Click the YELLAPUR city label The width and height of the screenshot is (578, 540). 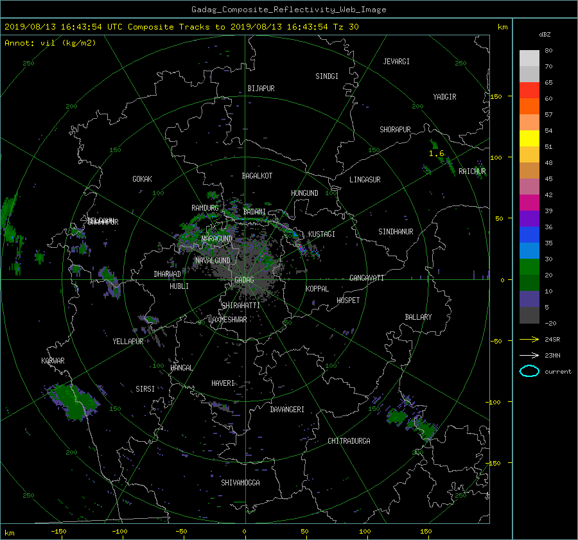point(128,342)
